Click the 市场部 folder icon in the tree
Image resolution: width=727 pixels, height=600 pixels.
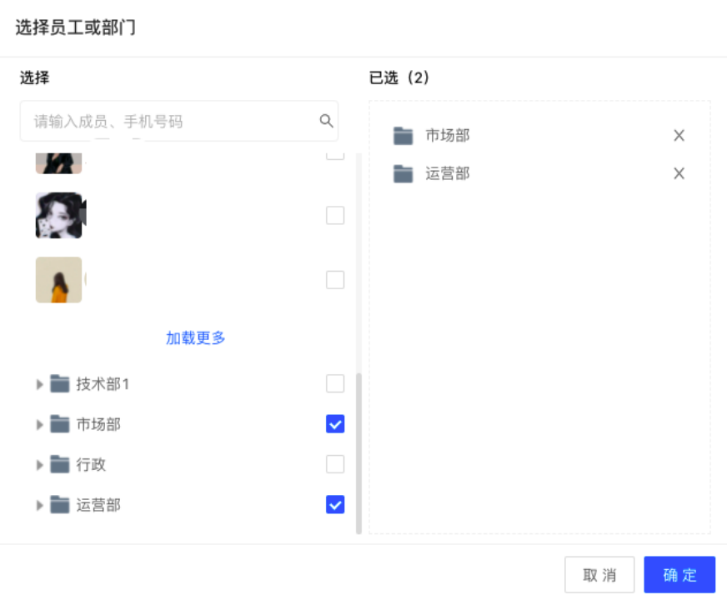coord(59,424)
